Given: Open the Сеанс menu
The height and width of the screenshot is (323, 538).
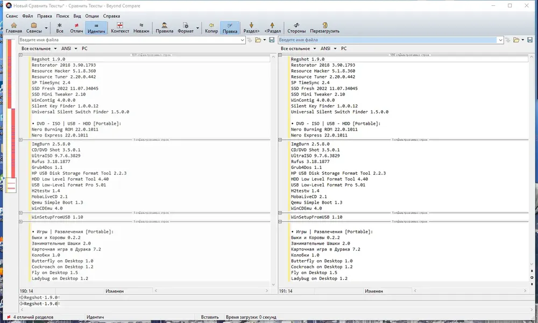Looking at the screenshot, I should [12, 16].
